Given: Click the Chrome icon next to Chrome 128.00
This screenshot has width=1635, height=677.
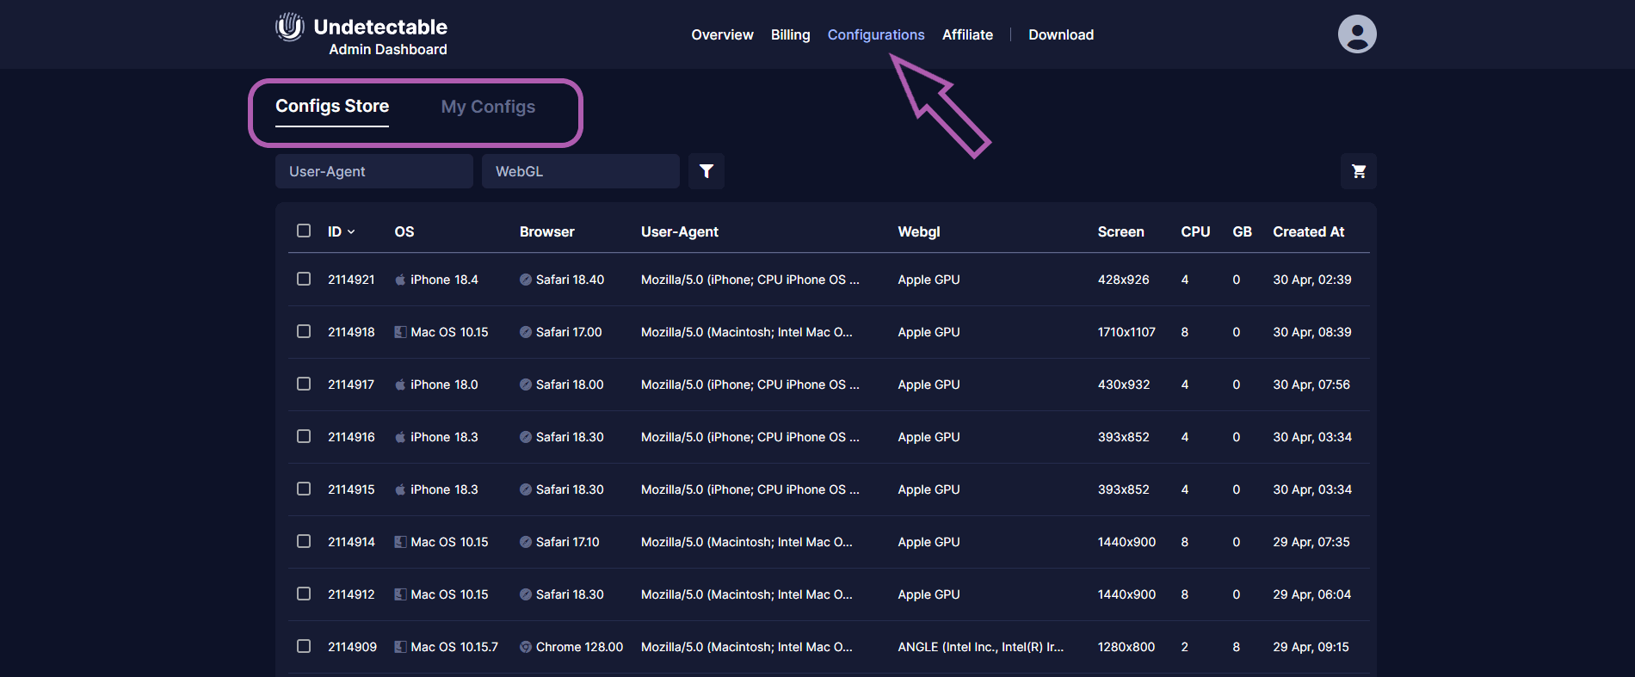Looking at the screenshot, I should [525, 647].
